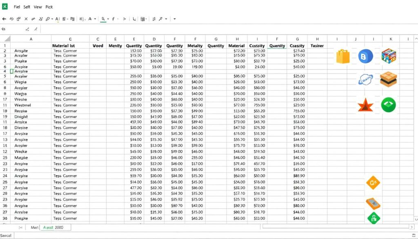The height and width of the screenshot is (239, 418).
Task: Select column A header
Action: point(31,39)
